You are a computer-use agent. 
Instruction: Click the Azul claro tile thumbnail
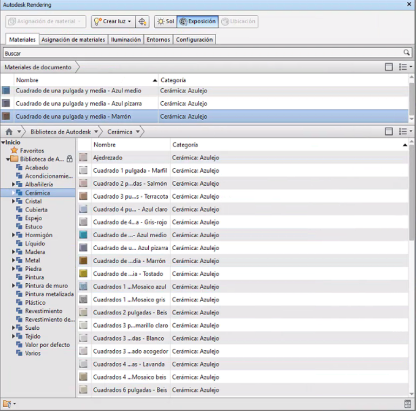click(x=83, y=209)
